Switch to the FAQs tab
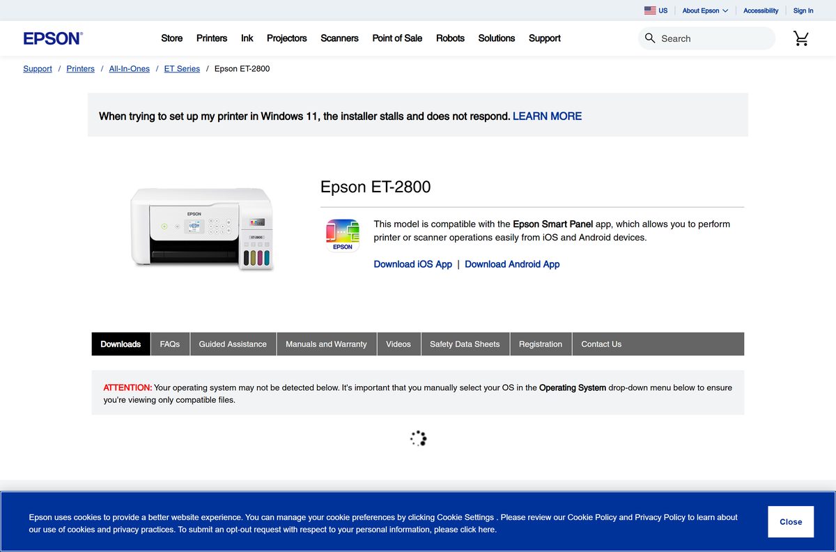Screen dimensions: 836x552 coord(170,344)
